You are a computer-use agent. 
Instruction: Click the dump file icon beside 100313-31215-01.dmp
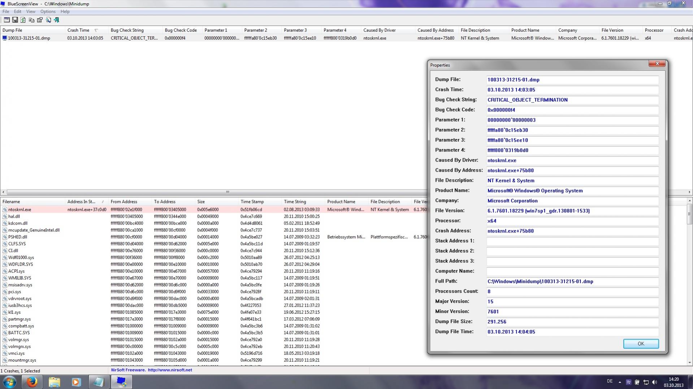click(5, 38)
